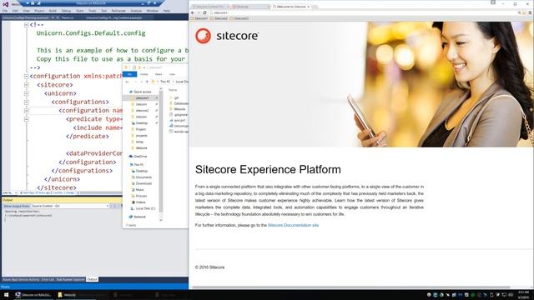The width and height of the screenshot is (534, 300).
Task: Select Network in File Explorer sidebar
Action: pyautogui.click(x=138, y=217)
